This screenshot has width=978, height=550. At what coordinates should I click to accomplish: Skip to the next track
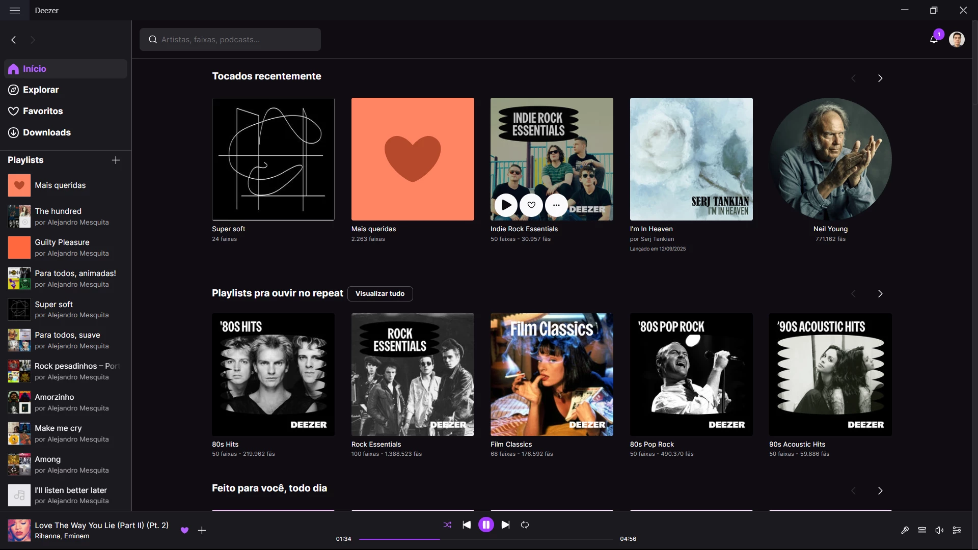[x=505, y=525]
